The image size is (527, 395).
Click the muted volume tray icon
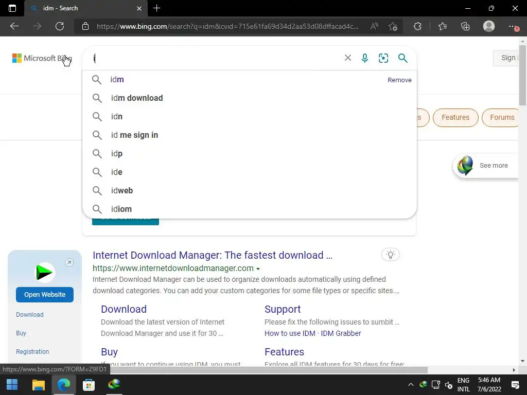click(x=448, y=385)
